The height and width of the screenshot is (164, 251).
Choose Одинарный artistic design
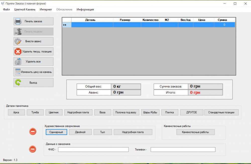click(56, 132)
